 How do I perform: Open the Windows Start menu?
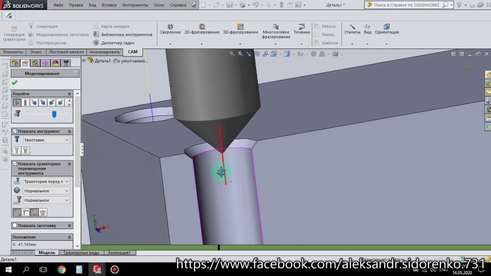tap(8, 270)
